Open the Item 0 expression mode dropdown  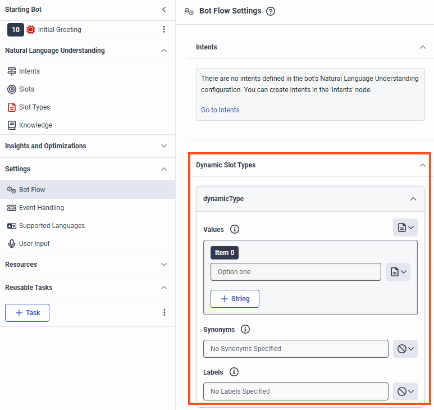point(398,272)
